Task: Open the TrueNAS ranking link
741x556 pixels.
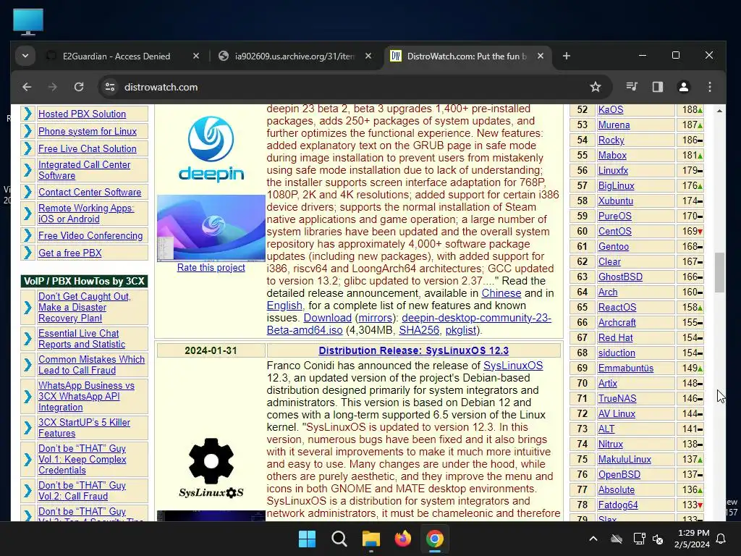Action: click(x=617, y=399)
